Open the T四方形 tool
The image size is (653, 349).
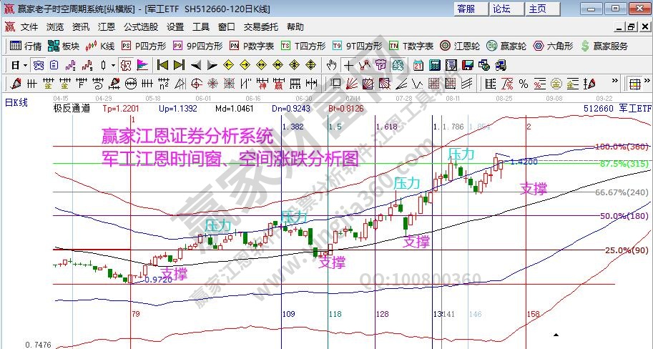coord(303,46)
